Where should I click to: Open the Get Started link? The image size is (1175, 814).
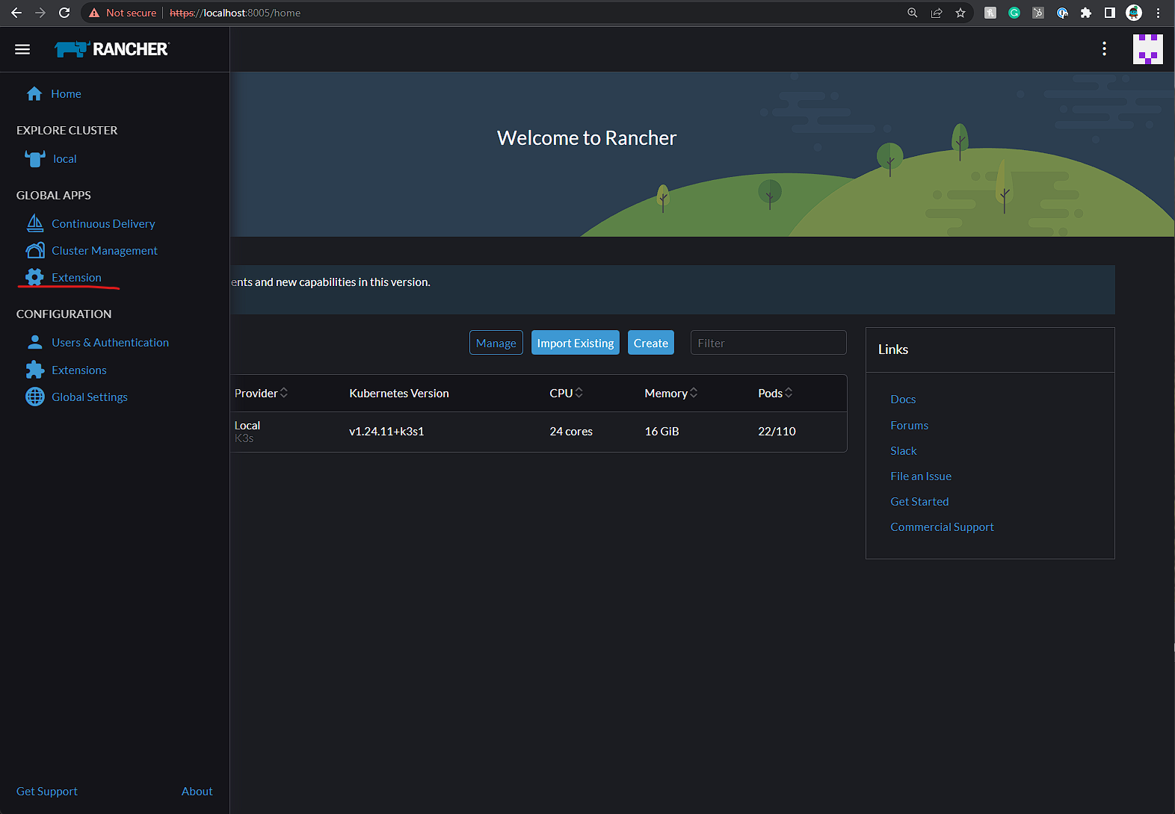(x=919, y=501)
